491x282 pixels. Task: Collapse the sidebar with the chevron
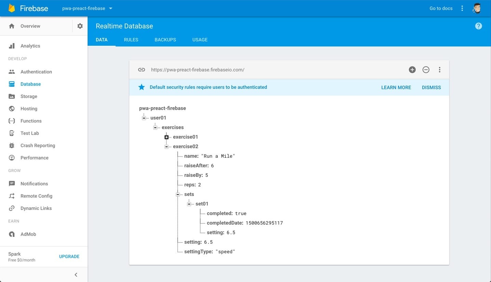[76, 275]
